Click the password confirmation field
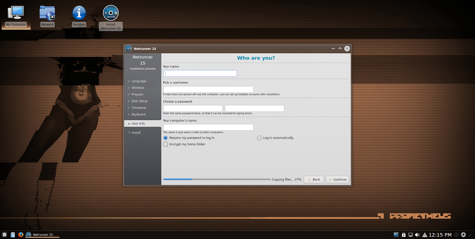 (x=254, y=108)
